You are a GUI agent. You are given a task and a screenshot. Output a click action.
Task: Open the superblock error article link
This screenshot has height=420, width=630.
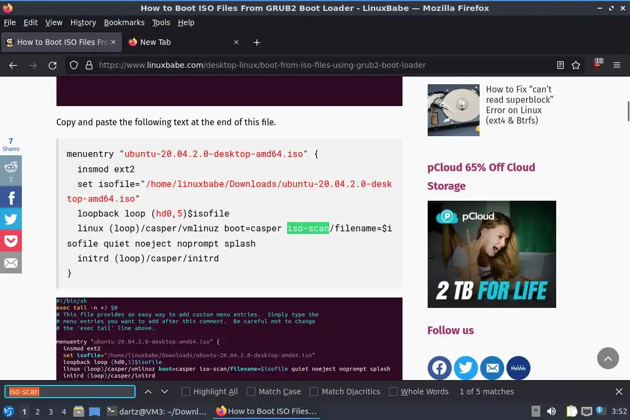click(520, 104)
